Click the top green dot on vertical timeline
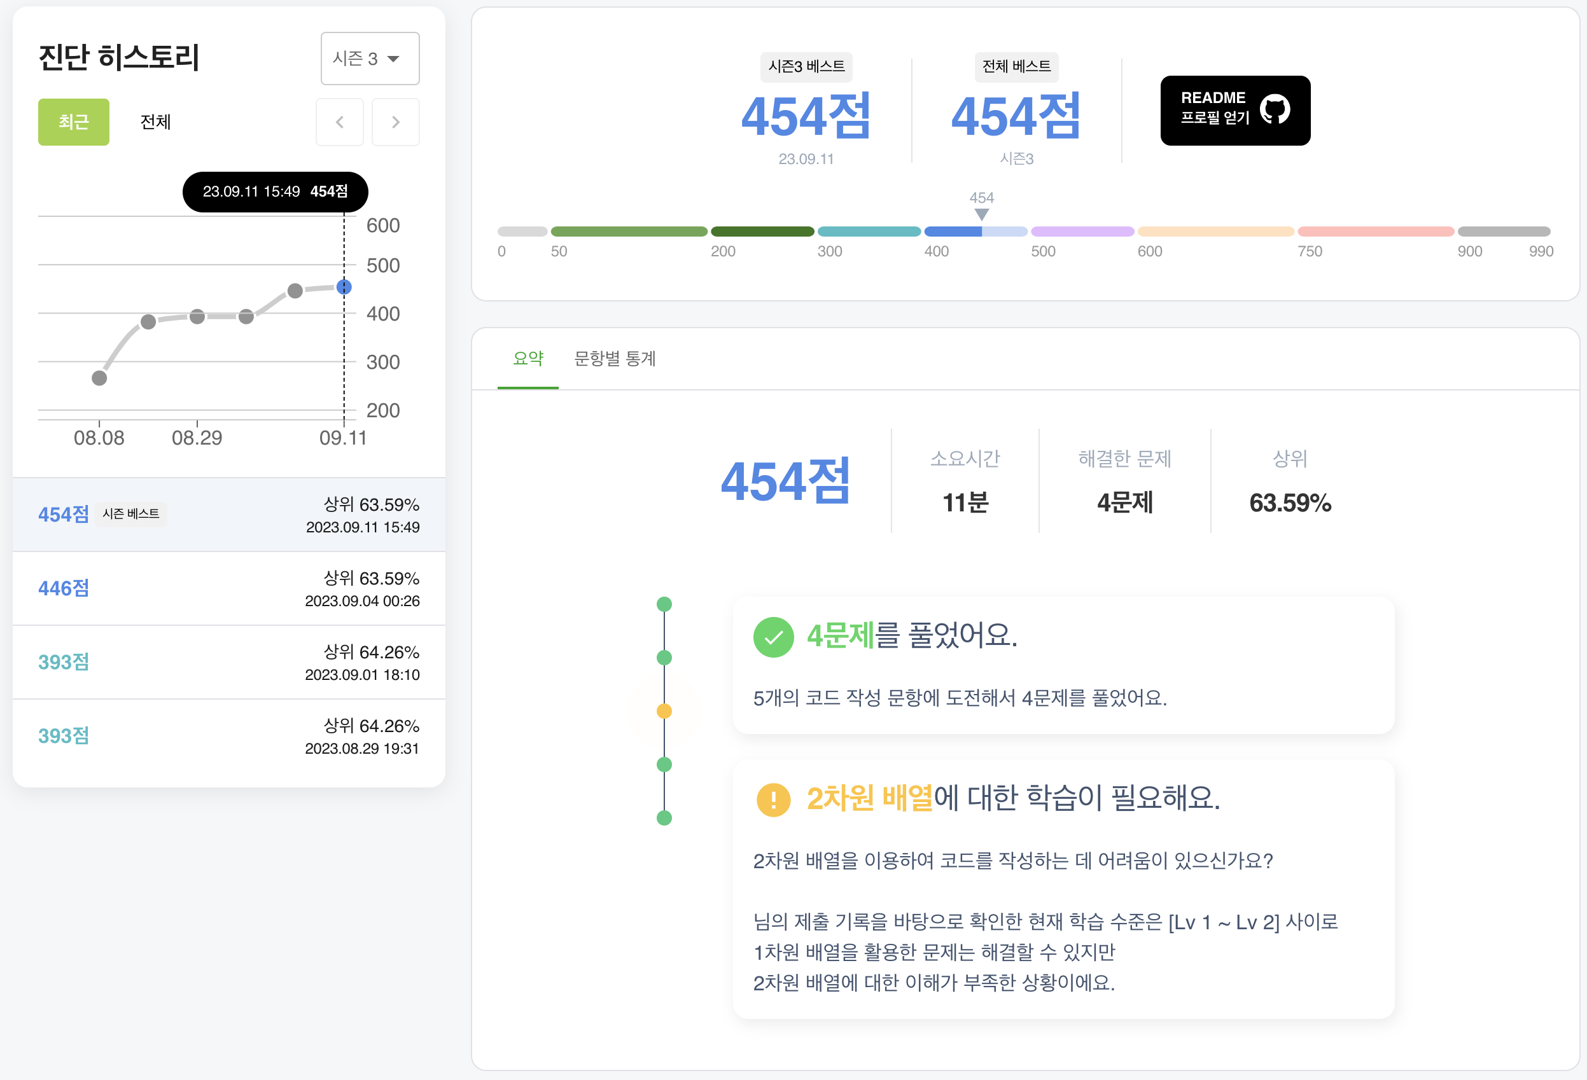The image size is (1587, 1080). (664, 604)
